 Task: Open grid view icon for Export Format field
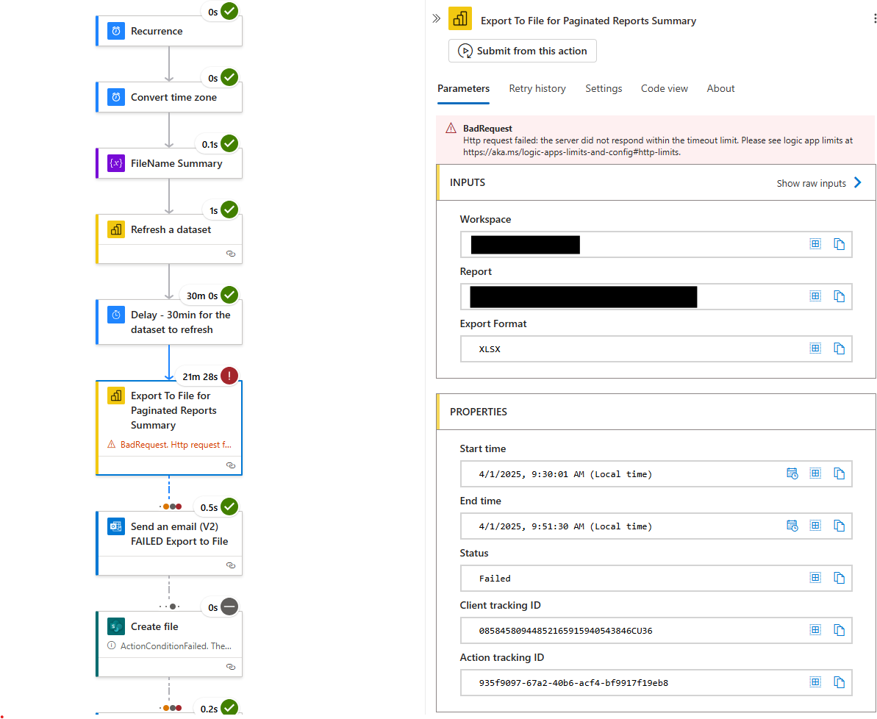[x=815, y=348]
